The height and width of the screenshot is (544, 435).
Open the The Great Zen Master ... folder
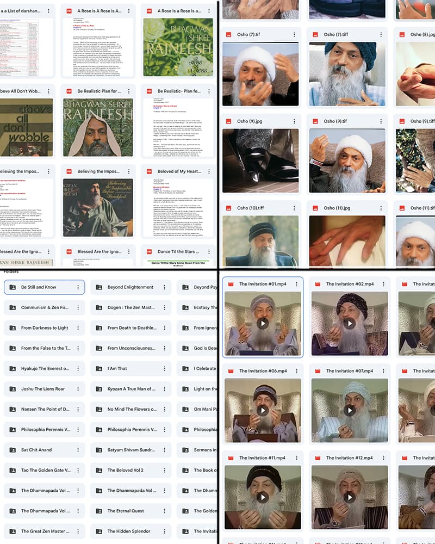click(x=44, y=531)
